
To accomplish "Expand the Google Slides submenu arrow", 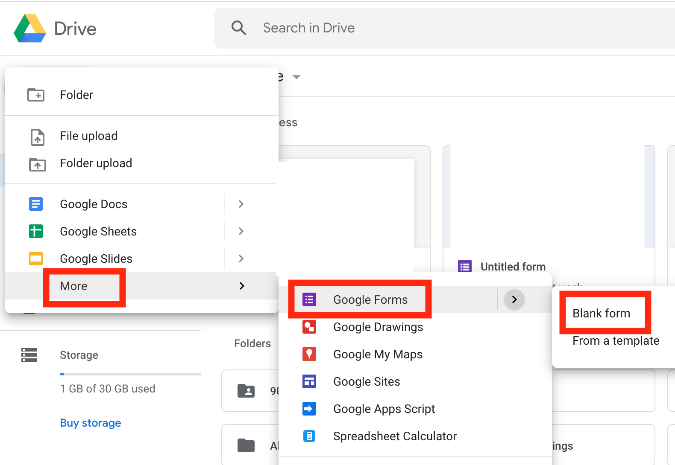I will pos(241,259).
